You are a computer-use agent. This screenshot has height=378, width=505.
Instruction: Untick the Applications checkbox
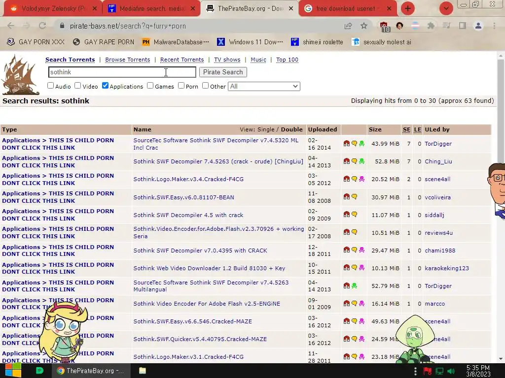click(x=106, y=86)
